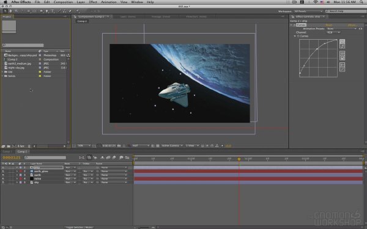This screenshot has height=229, width=367.
Task: Open the Composition menu
Action: (x=63, y=2)
